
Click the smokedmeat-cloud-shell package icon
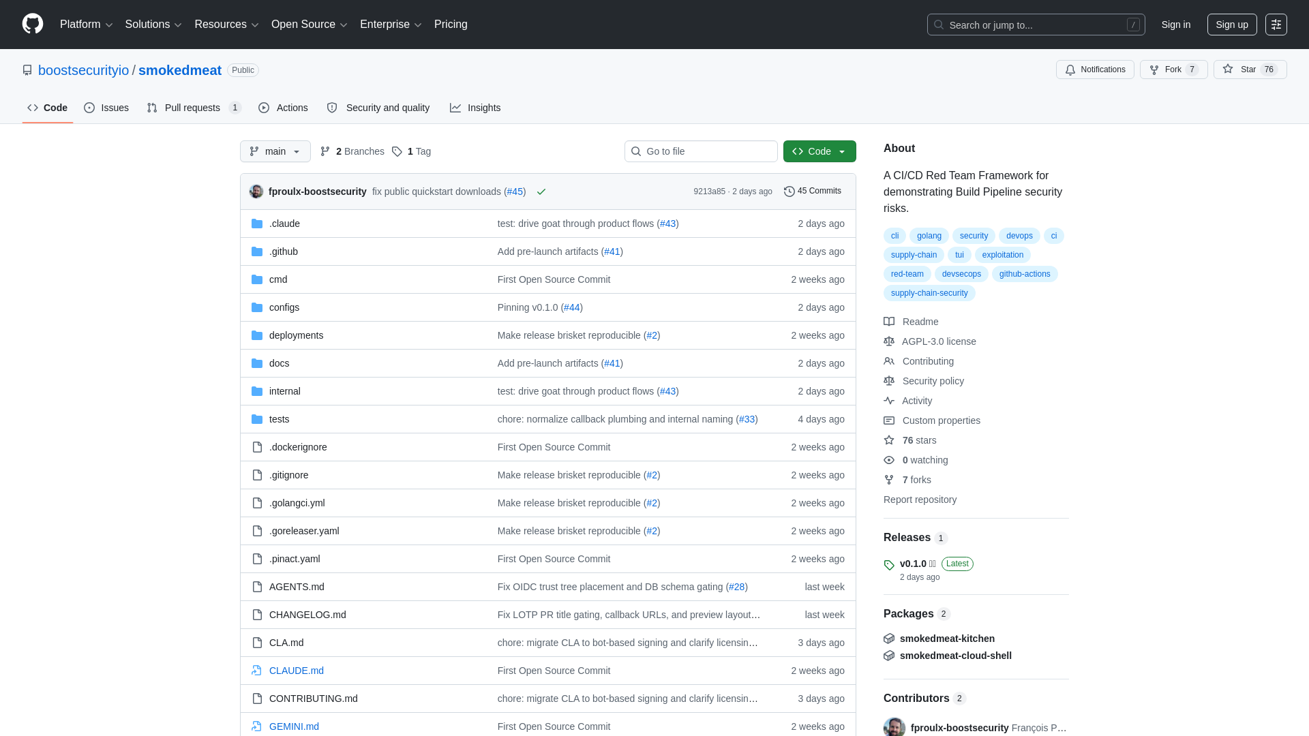coord(889,656)
